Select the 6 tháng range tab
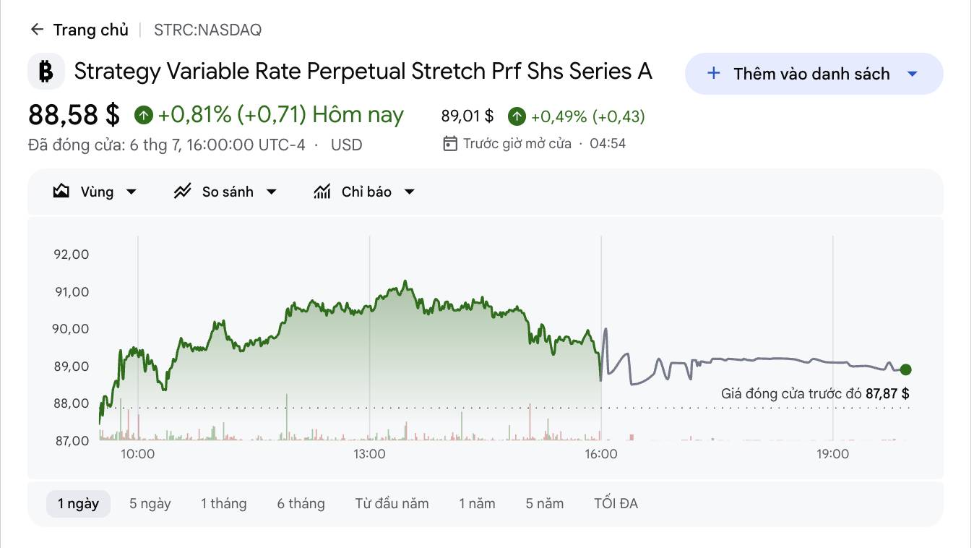Image resolution: width=974 pixels, height=548 pixels. tap(301, 503)
